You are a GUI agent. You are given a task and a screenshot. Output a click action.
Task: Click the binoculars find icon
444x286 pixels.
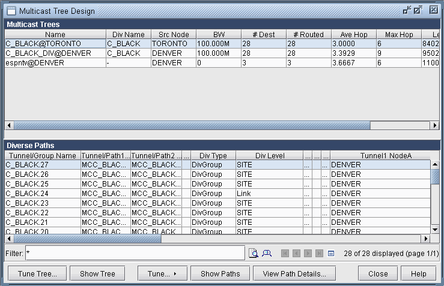pos(267,253)
